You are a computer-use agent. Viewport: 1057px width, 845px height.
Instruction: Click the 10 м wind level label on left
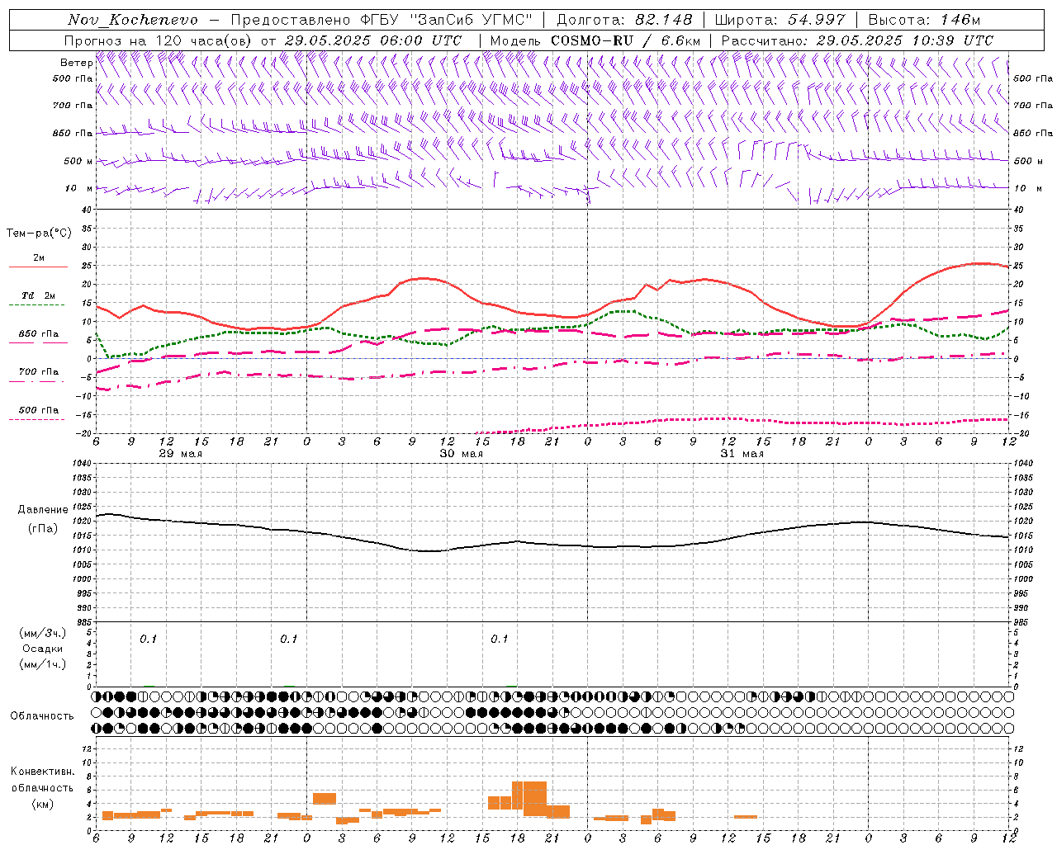(x=78, y=188)
